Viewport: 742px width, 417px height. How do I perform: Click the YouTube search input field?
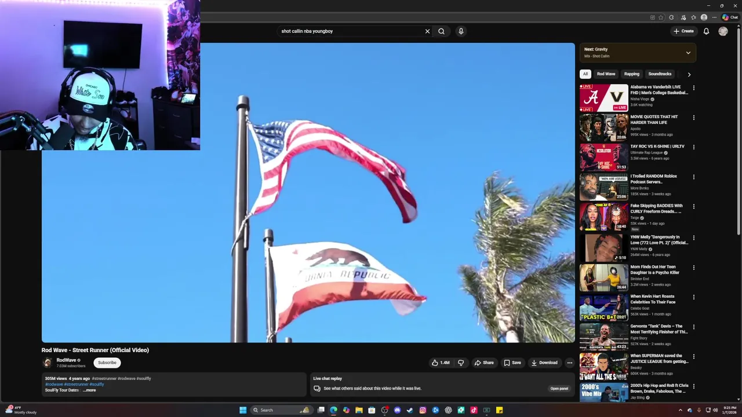351,31
